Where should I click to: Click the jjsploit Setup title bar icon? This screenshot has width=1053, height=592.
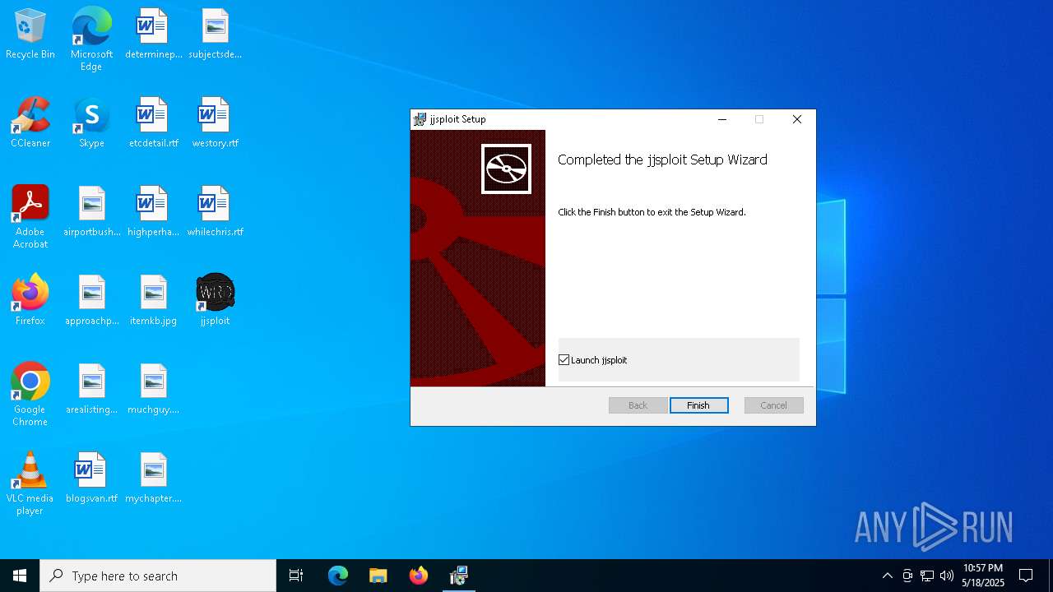tap(420, 119)
